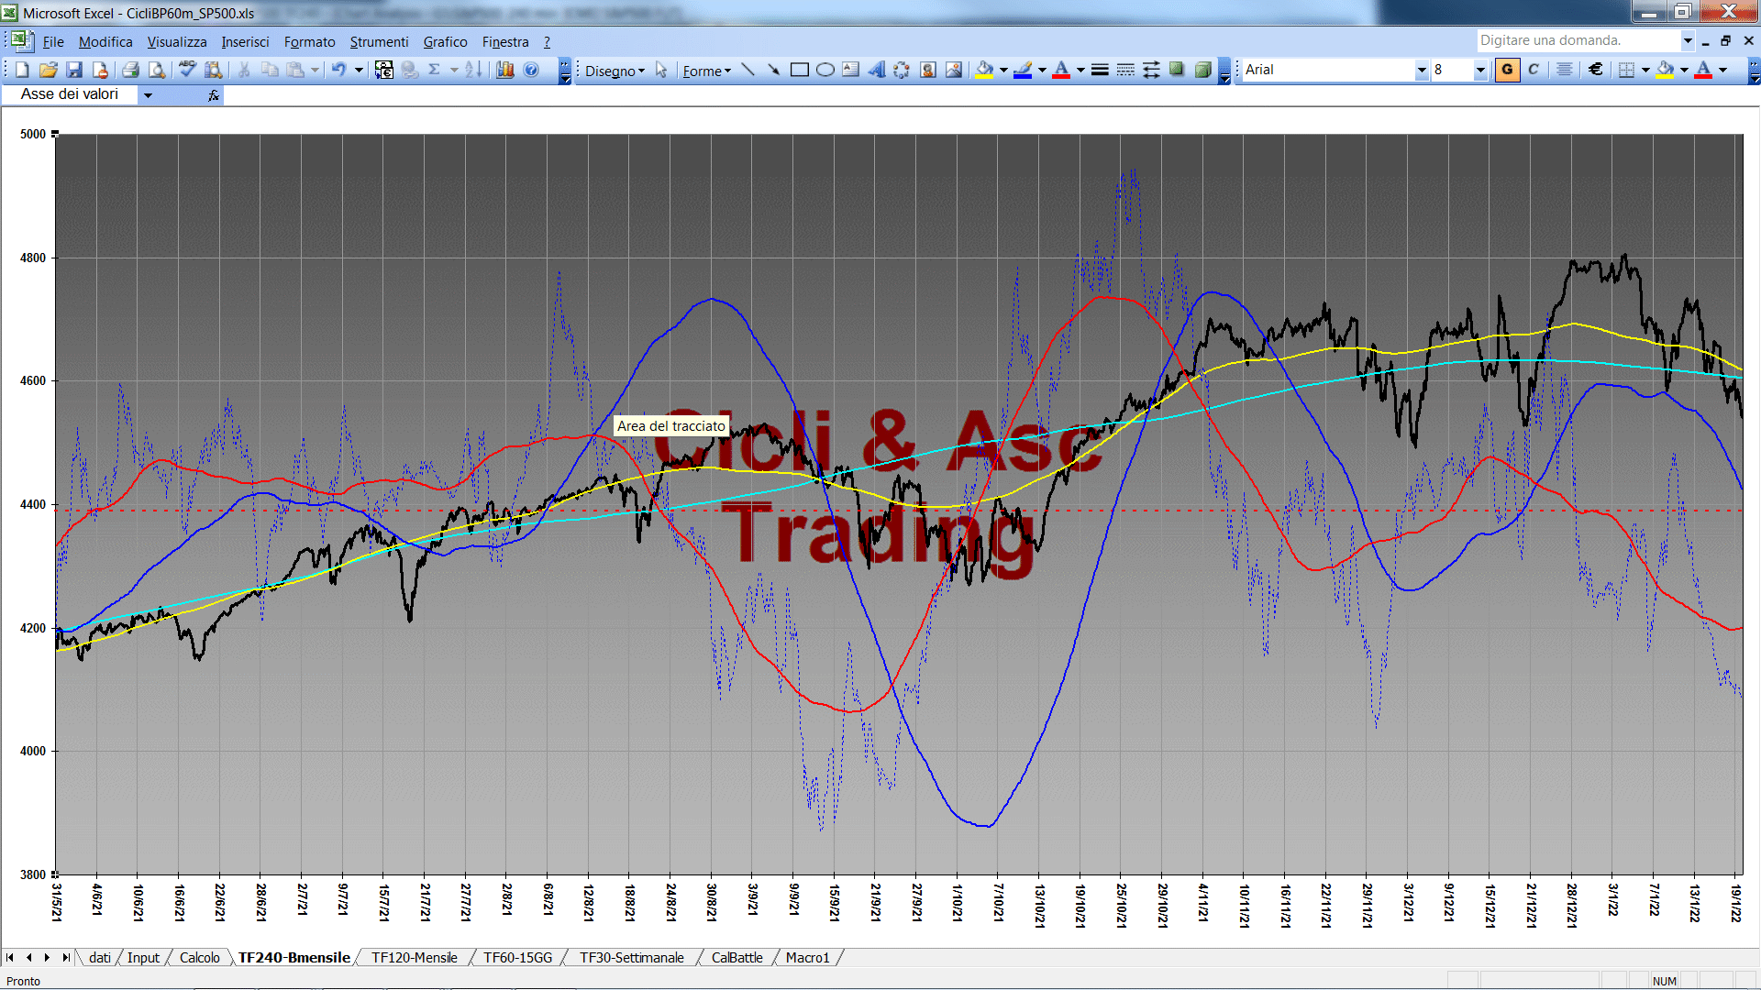Click the research binoculars icon

tap(214, 70)
